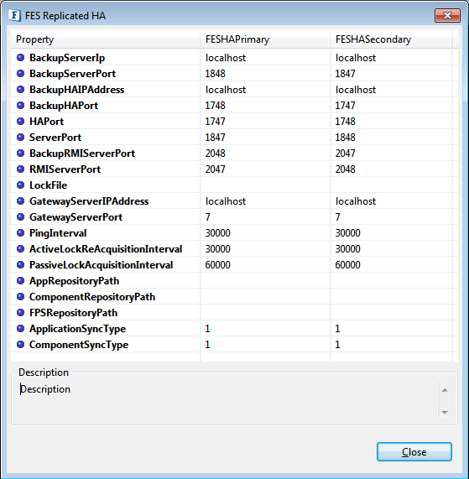
Task: Click the bullet icon beside PingInterval
Action: pyautogui.click(x=20, y=232)
